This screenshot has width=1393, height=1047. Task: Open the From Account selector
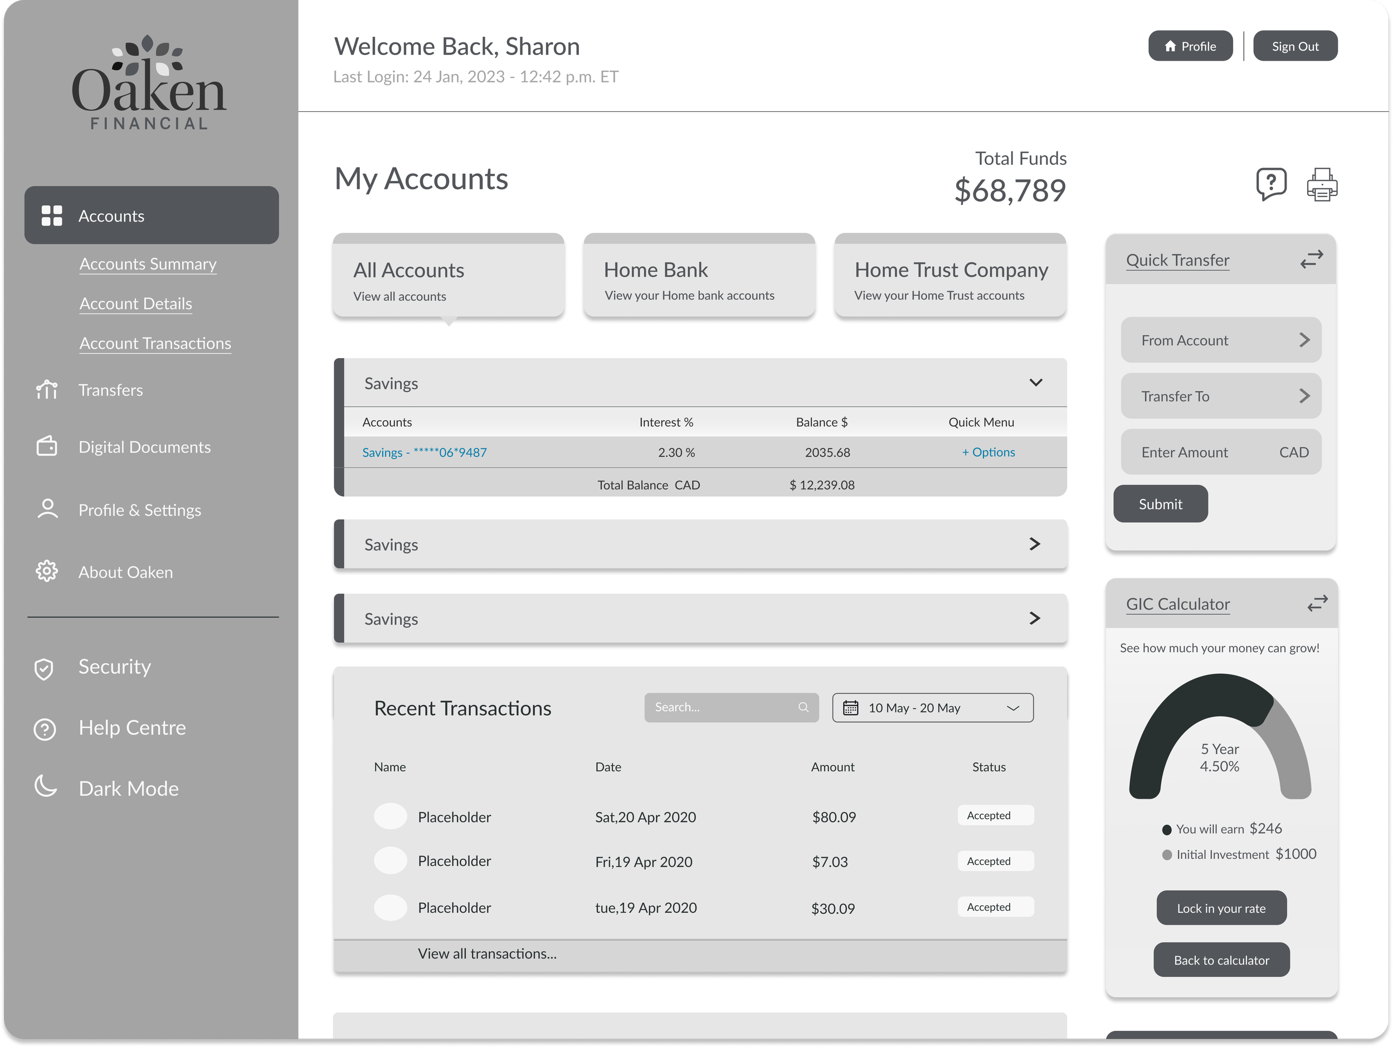(x=1220, y=340)
